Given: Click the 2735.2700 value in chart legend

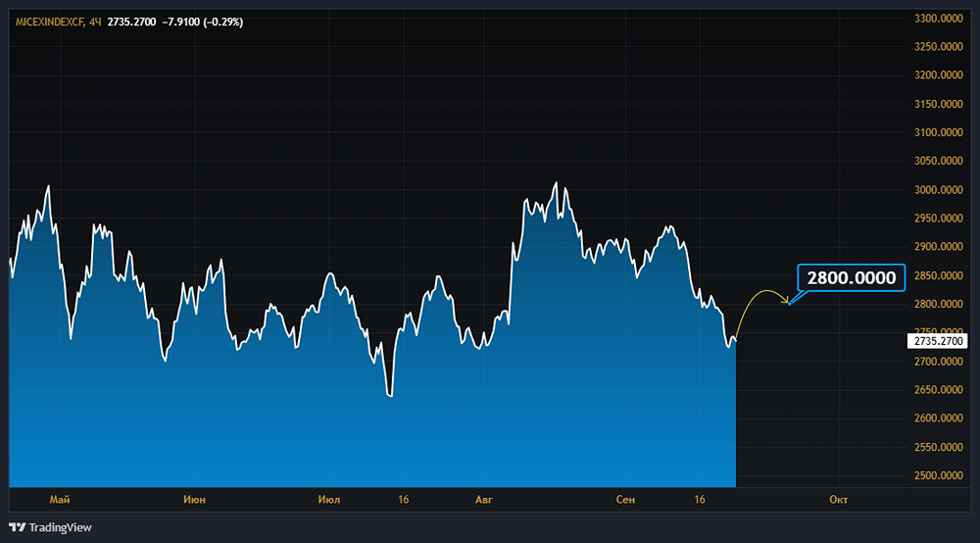Looking at the screenshot, I should [x=131, y=22].
